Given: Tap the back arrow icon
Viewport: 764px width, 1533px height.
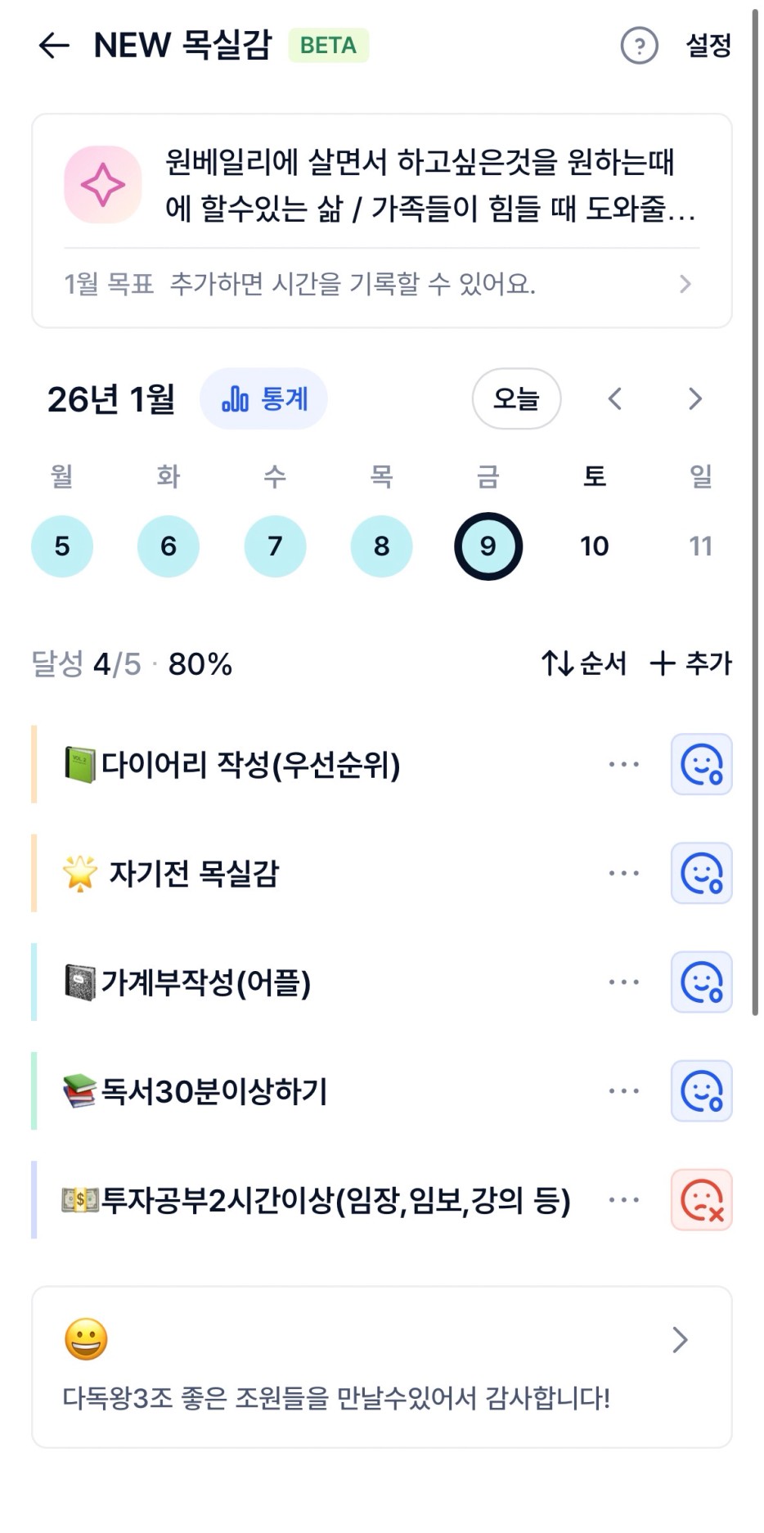Looking at the screenshot, I should (x=54, y=46).
